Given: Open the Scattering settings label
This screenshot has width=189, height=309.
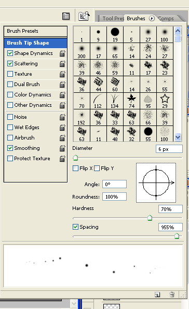Looking at the screenshot, I should pos(26,64).
